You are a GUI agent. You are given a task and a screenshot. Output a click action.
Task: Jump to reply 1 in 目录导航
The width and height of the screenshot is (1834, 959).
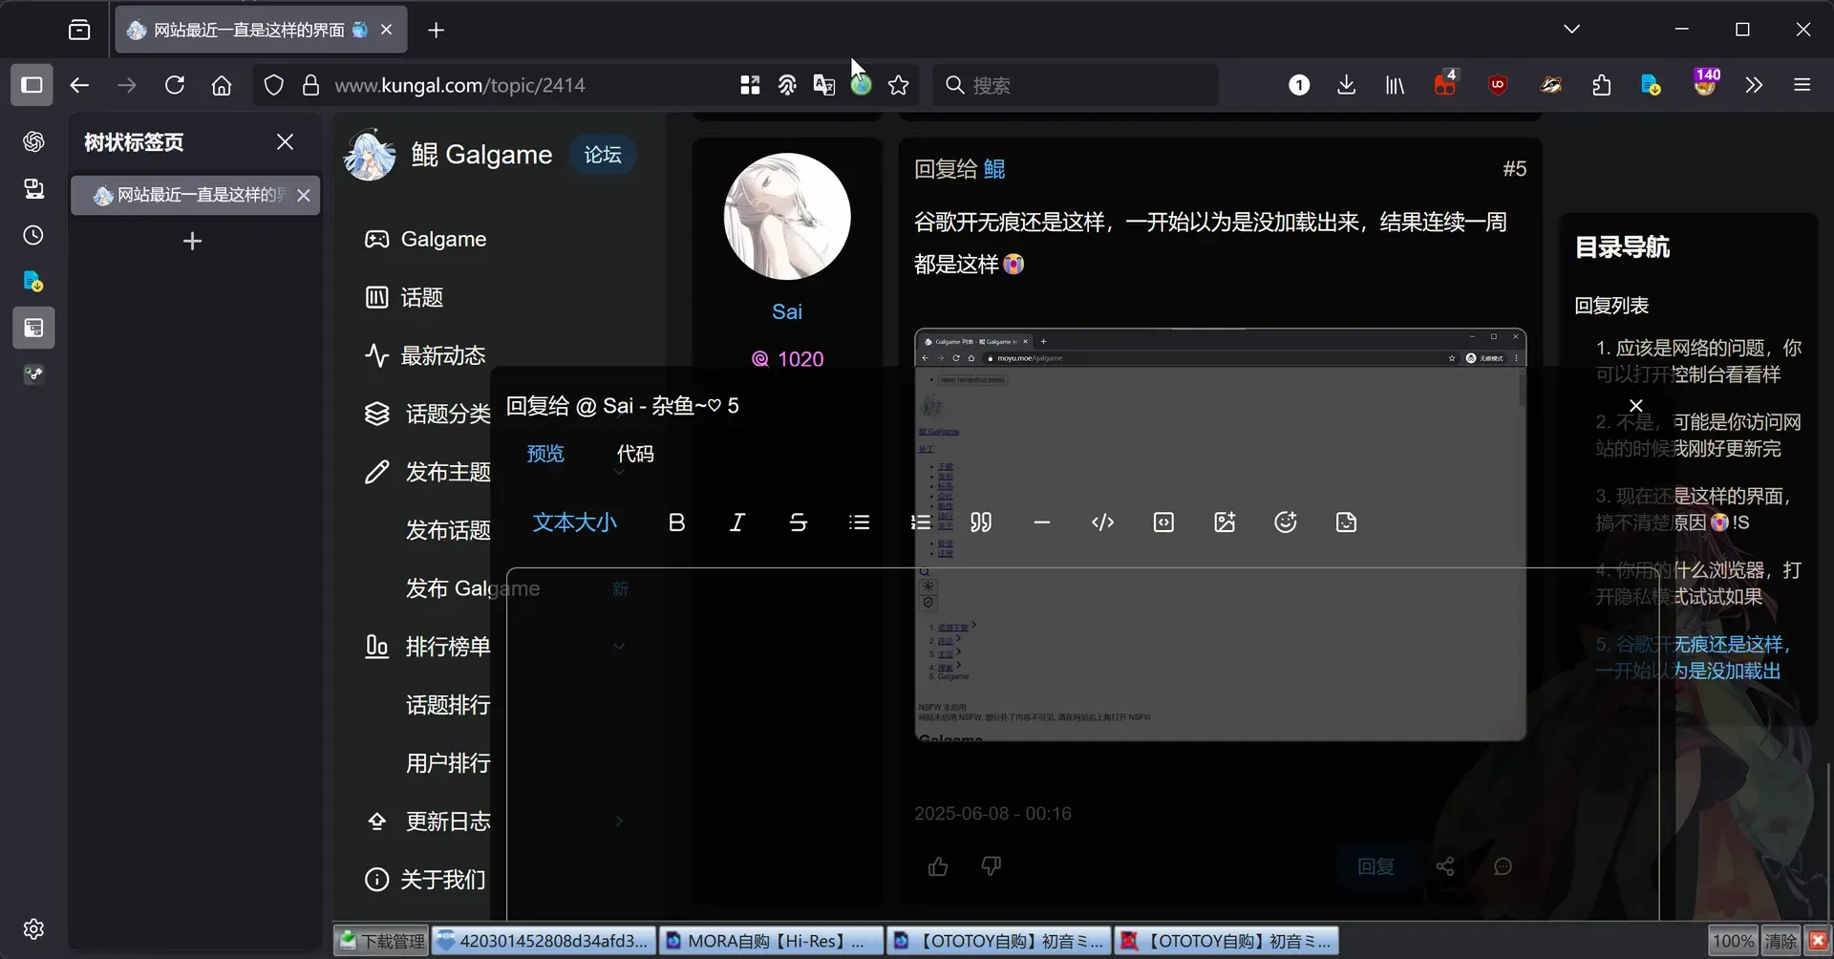click(1697, 361)
